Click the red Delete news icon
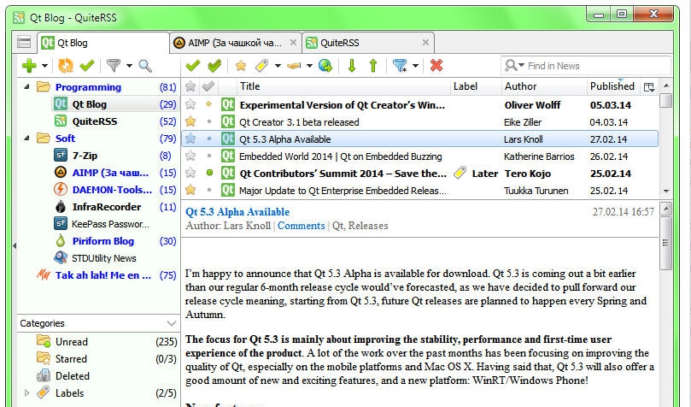The width and height of the screenshot is (691, 407). tap(436, 66)
